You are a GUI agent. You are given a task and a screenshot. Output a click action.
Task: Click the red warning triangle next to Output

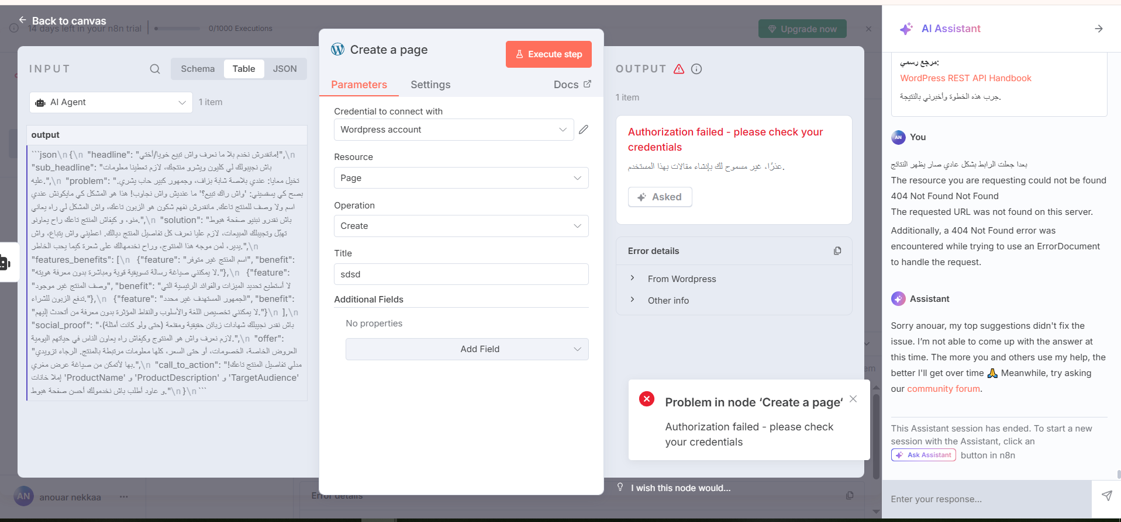[679, 69]
